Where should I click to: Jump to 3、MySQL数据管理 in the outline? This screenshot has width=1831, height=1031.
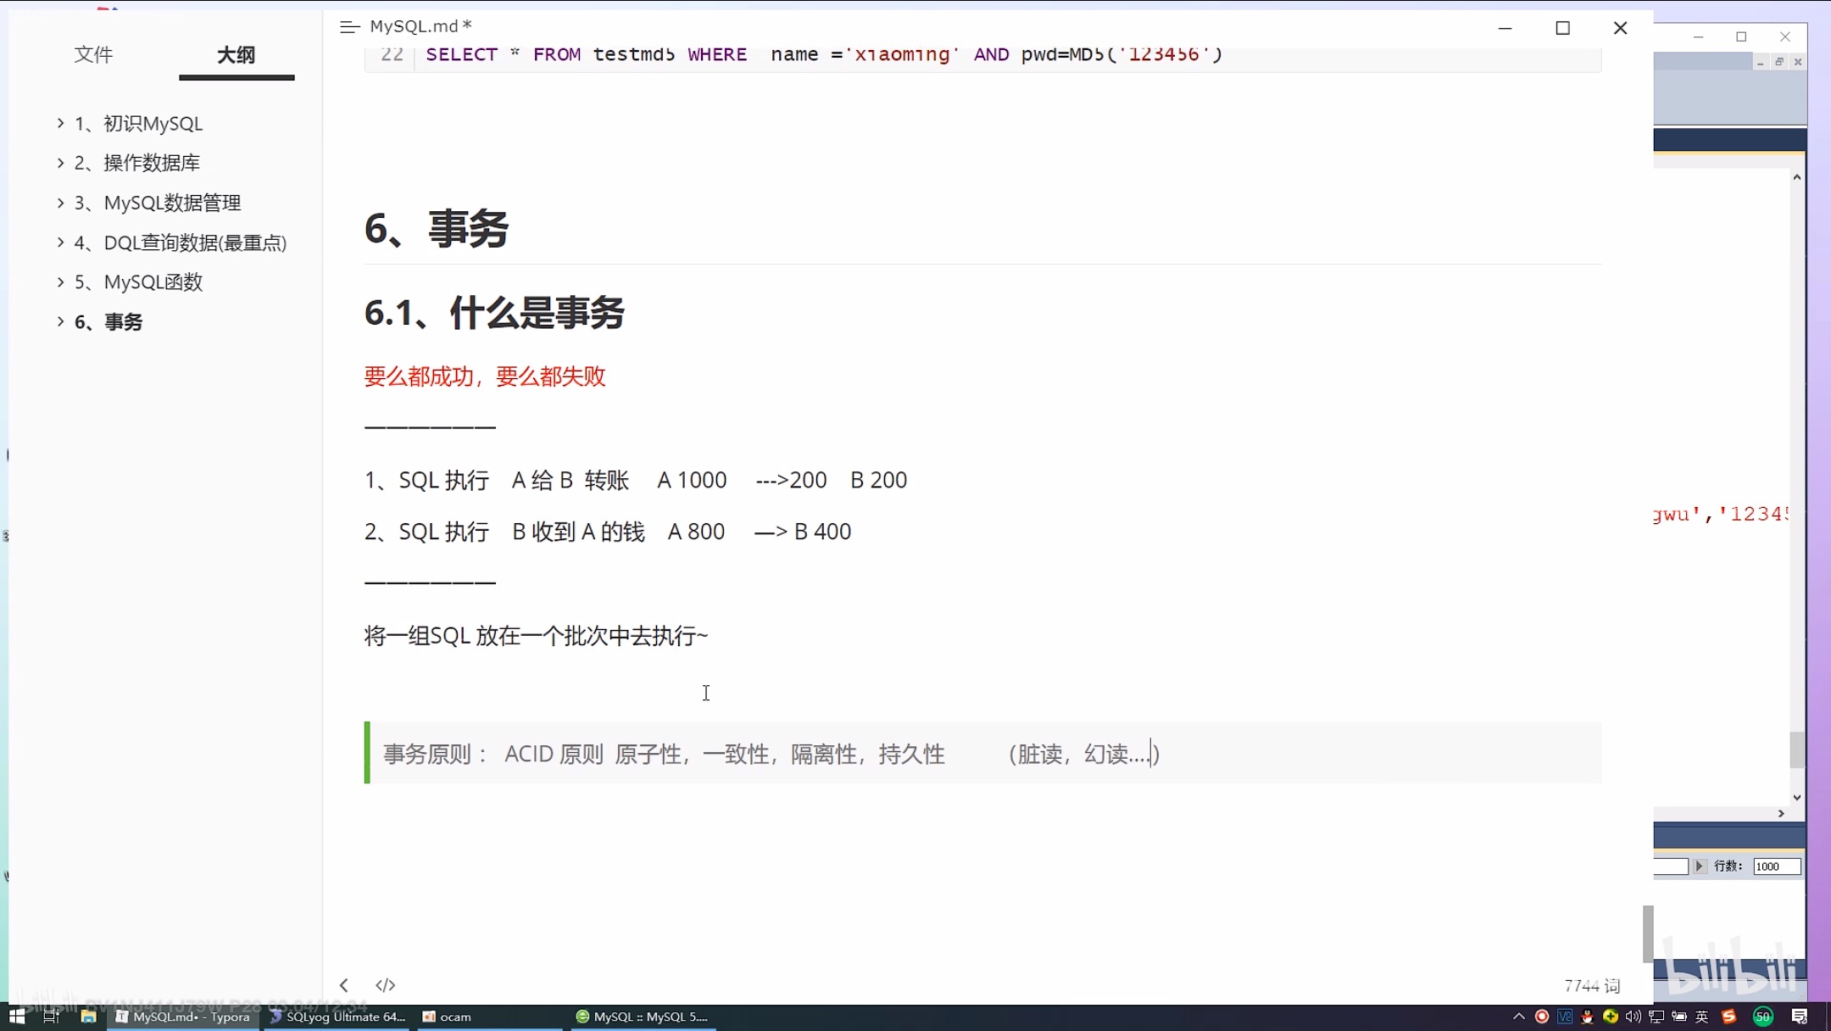172,203
